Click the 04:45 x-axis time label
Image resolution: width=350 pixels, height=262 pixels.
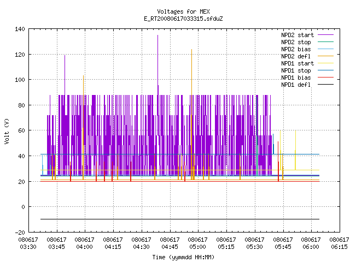click(170, 247)
